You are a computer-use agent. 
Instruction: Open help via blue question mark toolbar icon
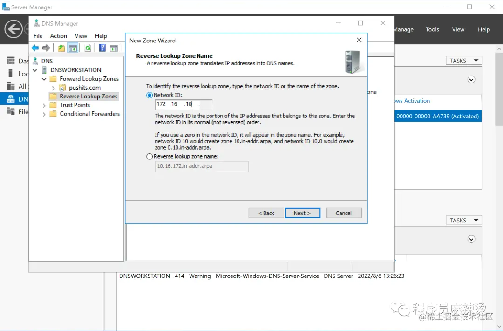(x=102, y=48)
